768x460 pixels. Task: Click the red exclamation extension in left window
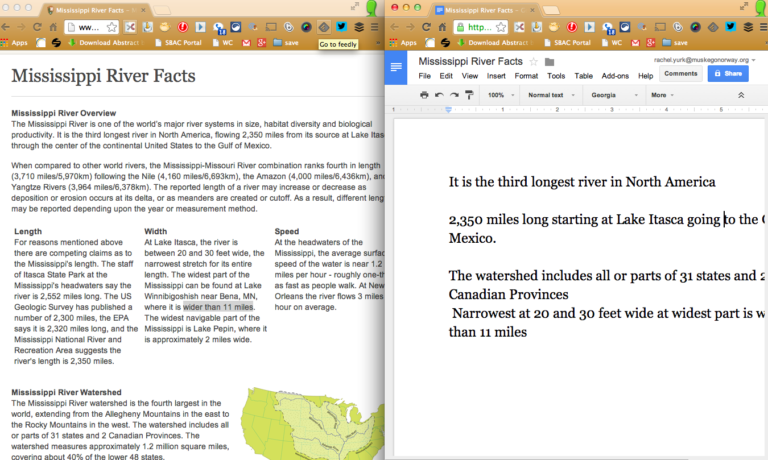pyautogui.click(x=183, y=27)
